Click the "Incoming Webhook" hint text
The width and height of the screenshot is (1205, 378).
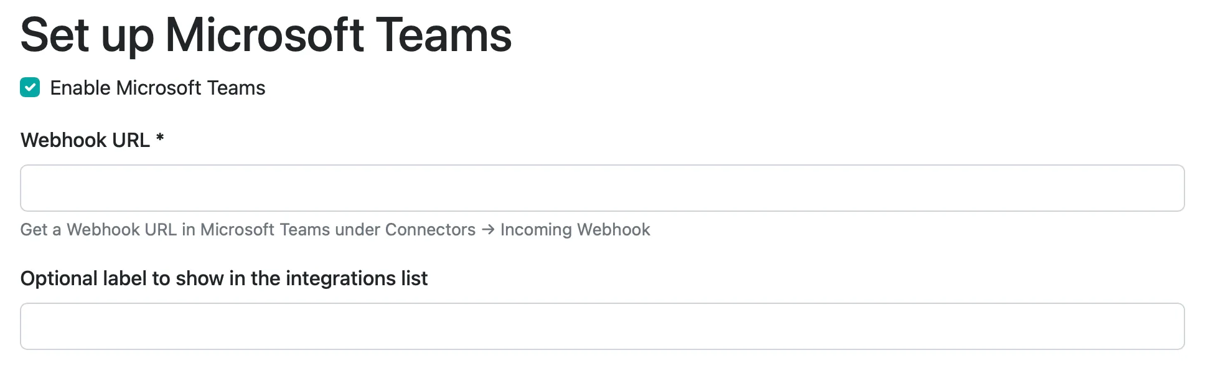click(x=575, y=230)
